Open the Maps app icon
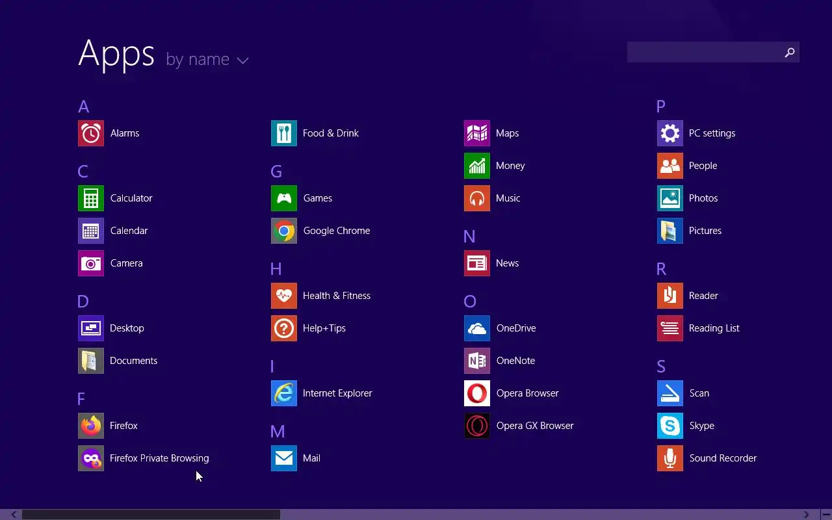This screenshot has width=832, height=520. click(477, 133)
